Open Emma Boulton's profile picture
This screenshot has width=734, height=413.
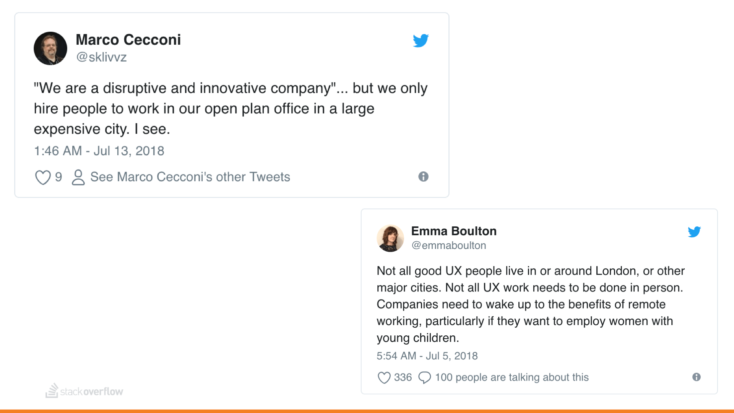[x=390, y=238]
